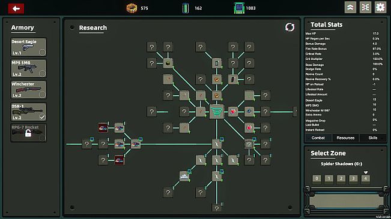The image size is (391, 219).
Task: Toggle the RPG-7 Rocket equip circle
Action: pyautogui.click(x=42, y=138)
